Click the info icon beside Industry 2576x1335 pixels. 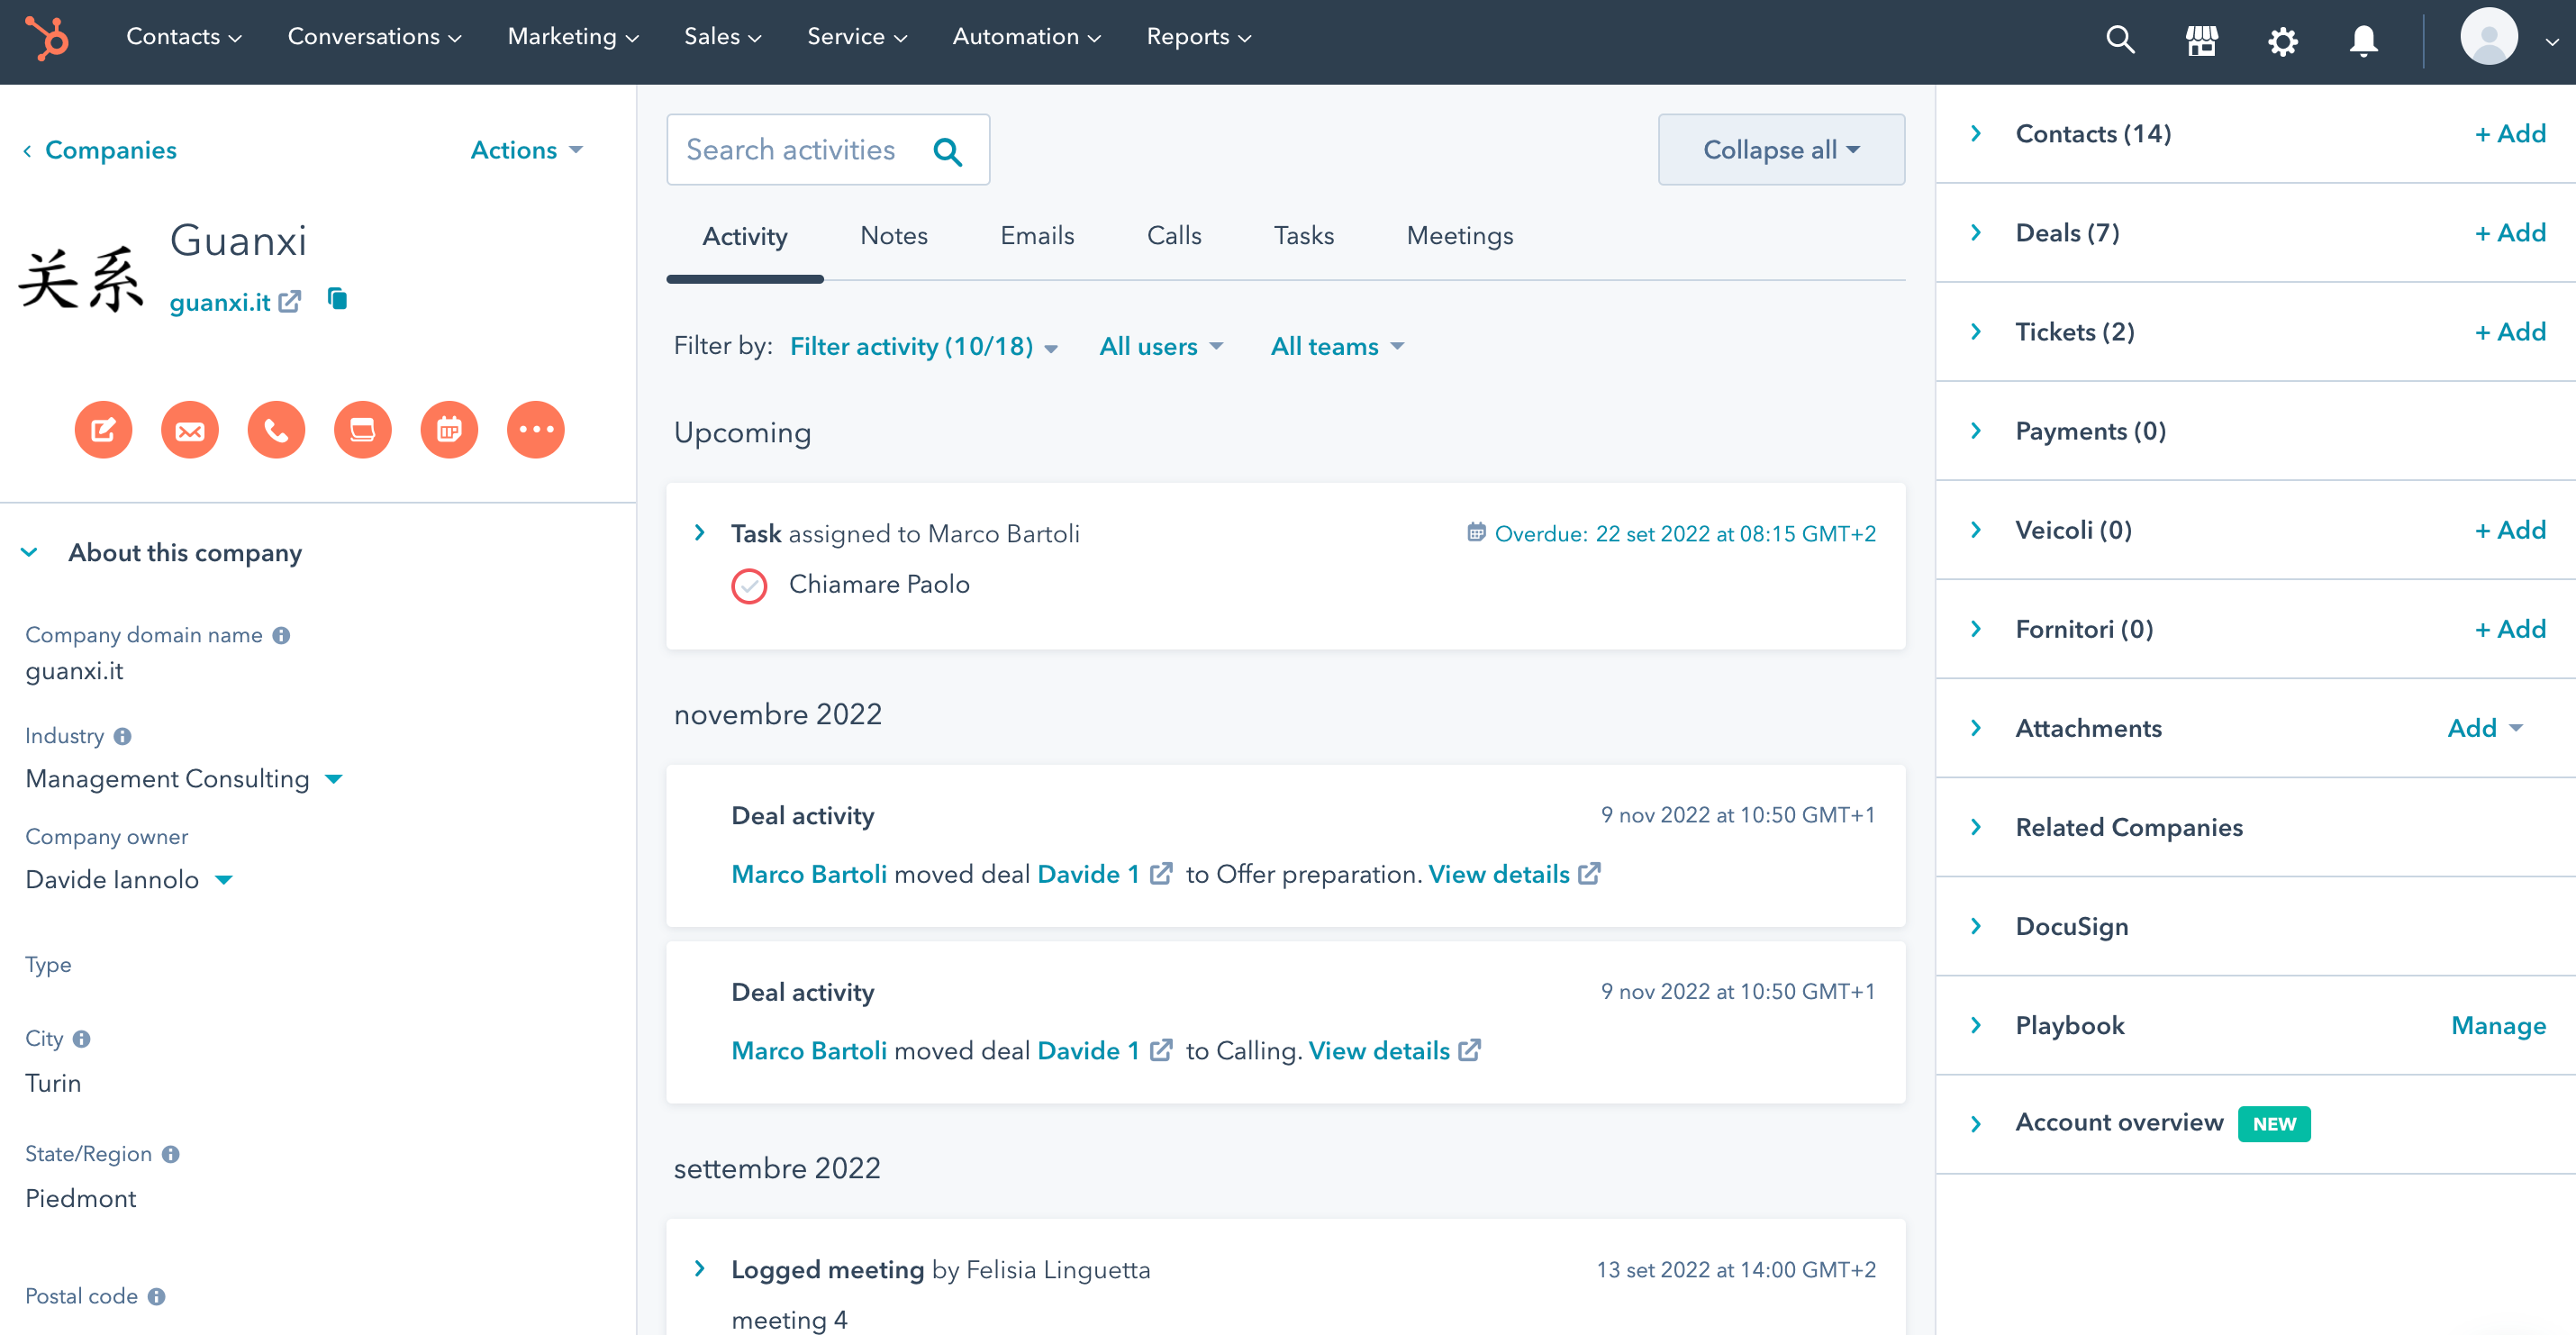tap(122, 736)
